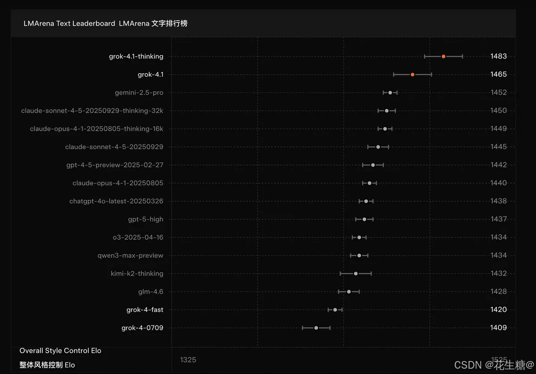
Task: Select the 1452 score value
Action: pos(498,92)
